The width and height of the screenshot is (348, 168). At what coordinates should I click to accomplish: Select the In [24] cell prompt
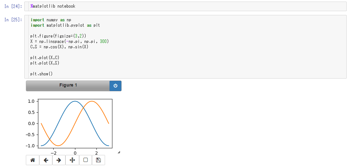click(13, 6)
